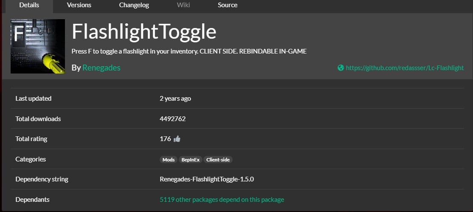The width and height of the screenshot is (473, 212).
Task: Select the Wiki tab
Action: pyautogui.click(x=183, y=5)
